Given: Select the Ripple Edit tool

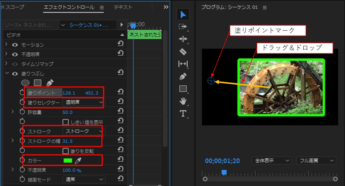Looking at the screenshot, I should [183, 39].
